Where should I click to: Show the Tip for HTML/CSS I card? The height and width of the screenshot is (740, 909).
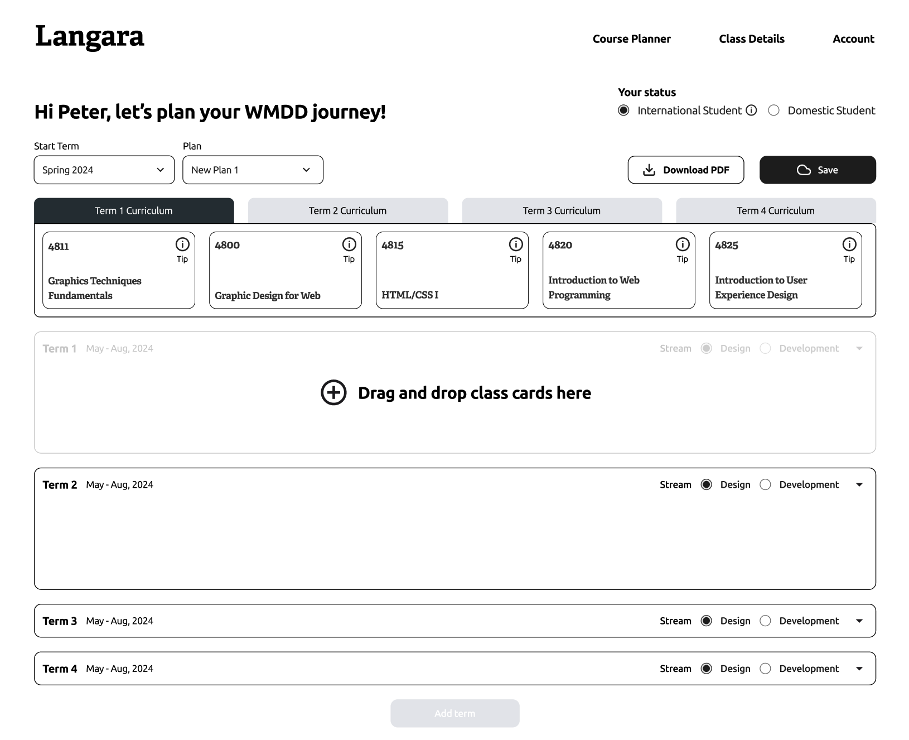[516, 244]
